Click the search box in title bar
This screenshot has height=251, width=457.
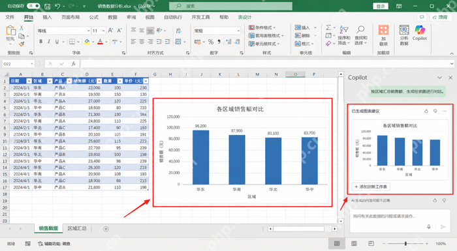tap(230, 6)
